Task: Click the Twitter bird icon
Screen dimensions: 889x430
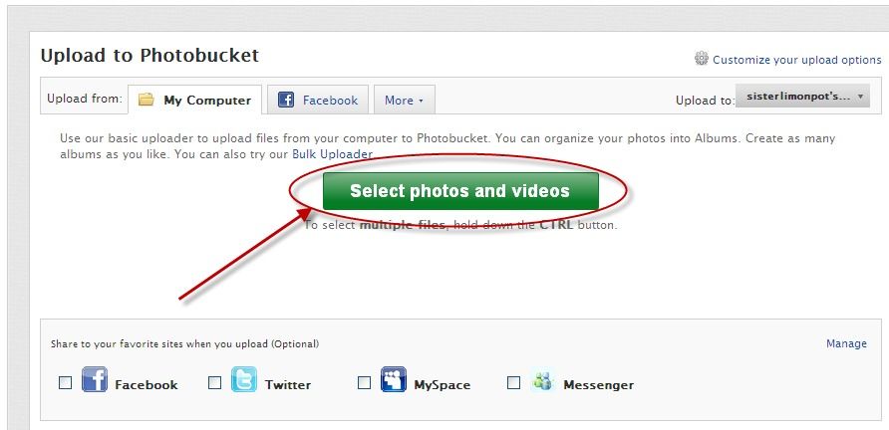Action: pos(244,379)
